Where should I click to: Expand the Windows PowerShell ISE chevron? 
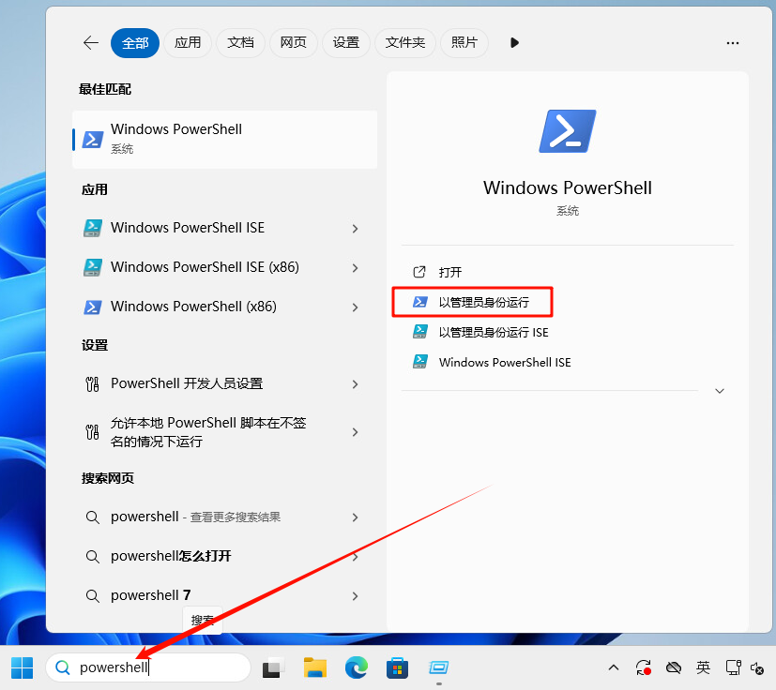click(x=355, y=228)
